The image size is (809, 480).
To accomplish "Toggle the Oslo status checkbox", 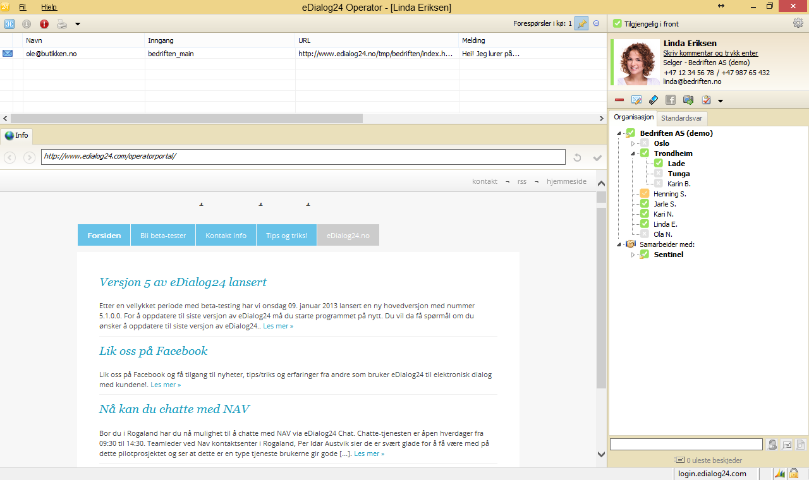I will (x=645, y=143).
